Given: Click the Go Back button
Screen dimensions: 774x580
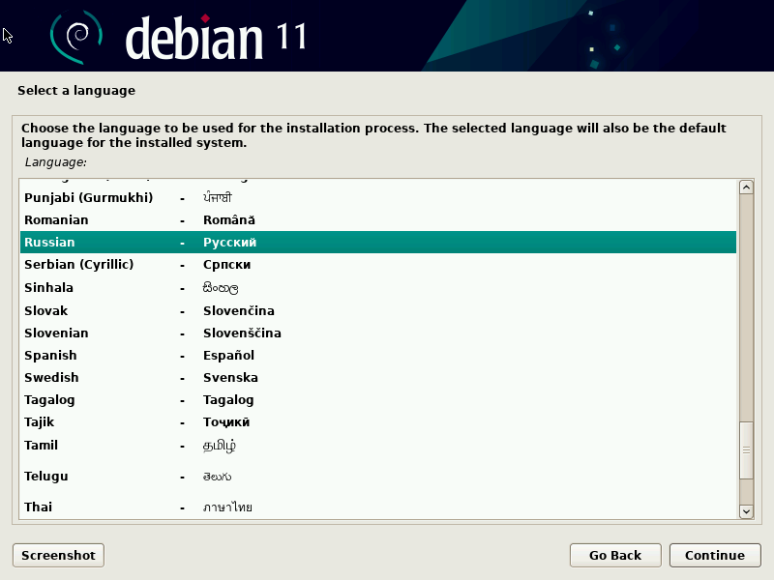Looking at the screenshot, I should tap(615, 555).
